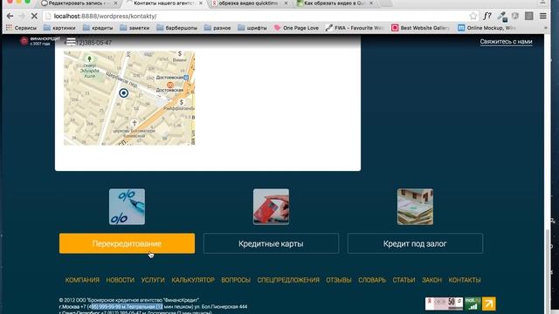Open the СЛОВАРЬ footer menu item
The height and width of the screenshot is (314, 559).
click(x=372, y=280)
